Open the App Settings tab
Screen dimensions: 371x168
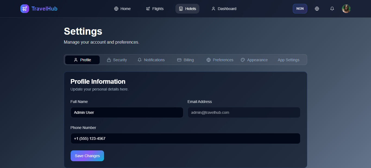click(288, 60)
